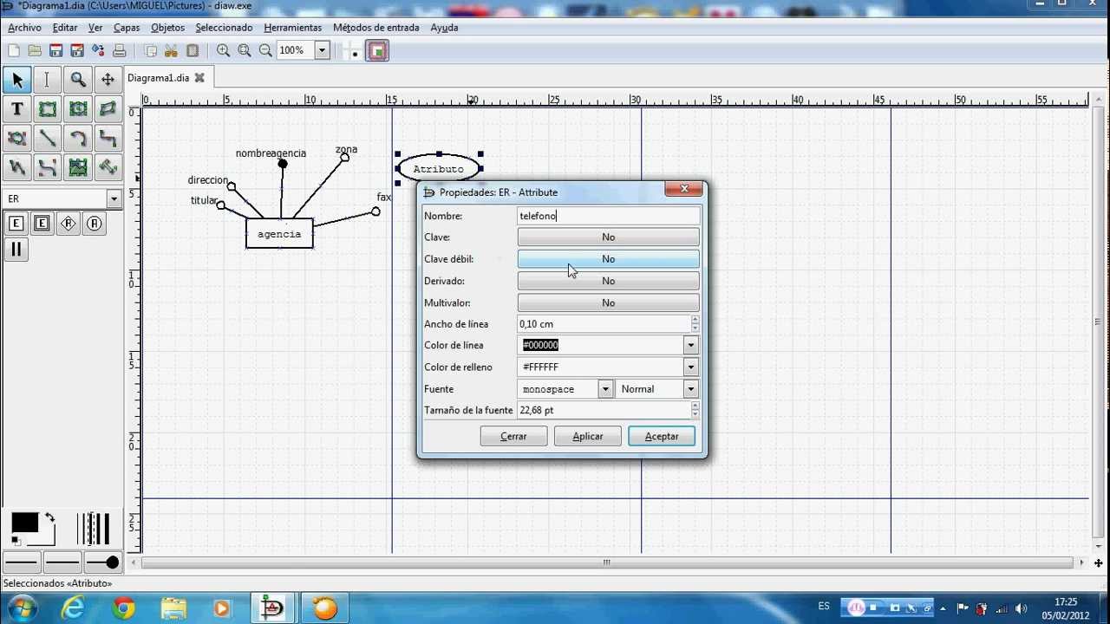Pick the ER Attribute shape
1110x624 pixels.
click(95, 224)
